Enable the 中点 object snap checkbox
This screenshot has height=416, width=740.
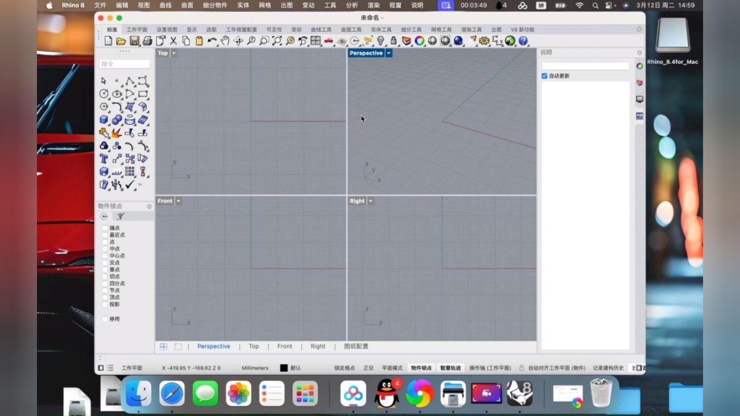[105, 249]
